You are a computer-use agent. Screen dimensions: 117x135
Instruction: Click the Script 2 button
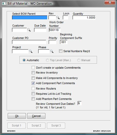(x=36, y=125)
